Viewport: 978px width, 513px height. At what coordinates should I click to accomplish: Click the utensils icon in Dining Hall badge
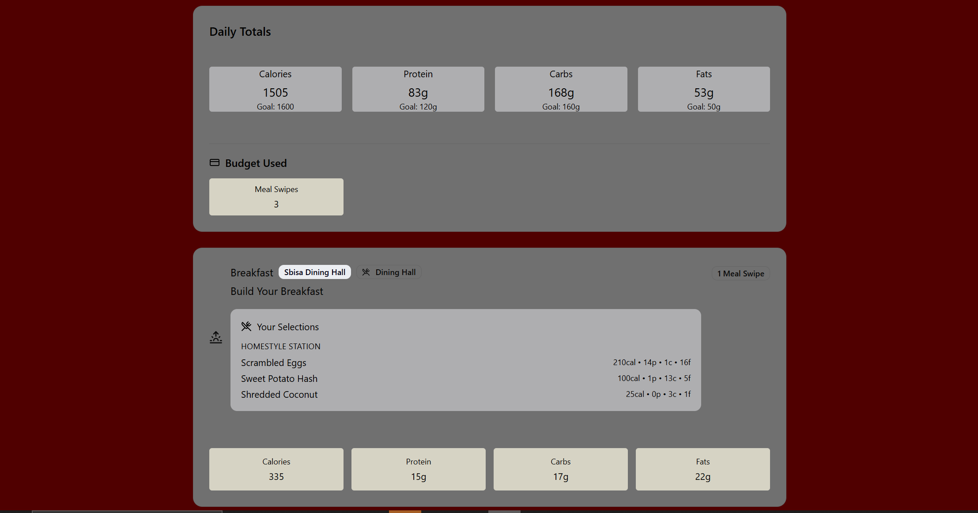coord(366,272)
